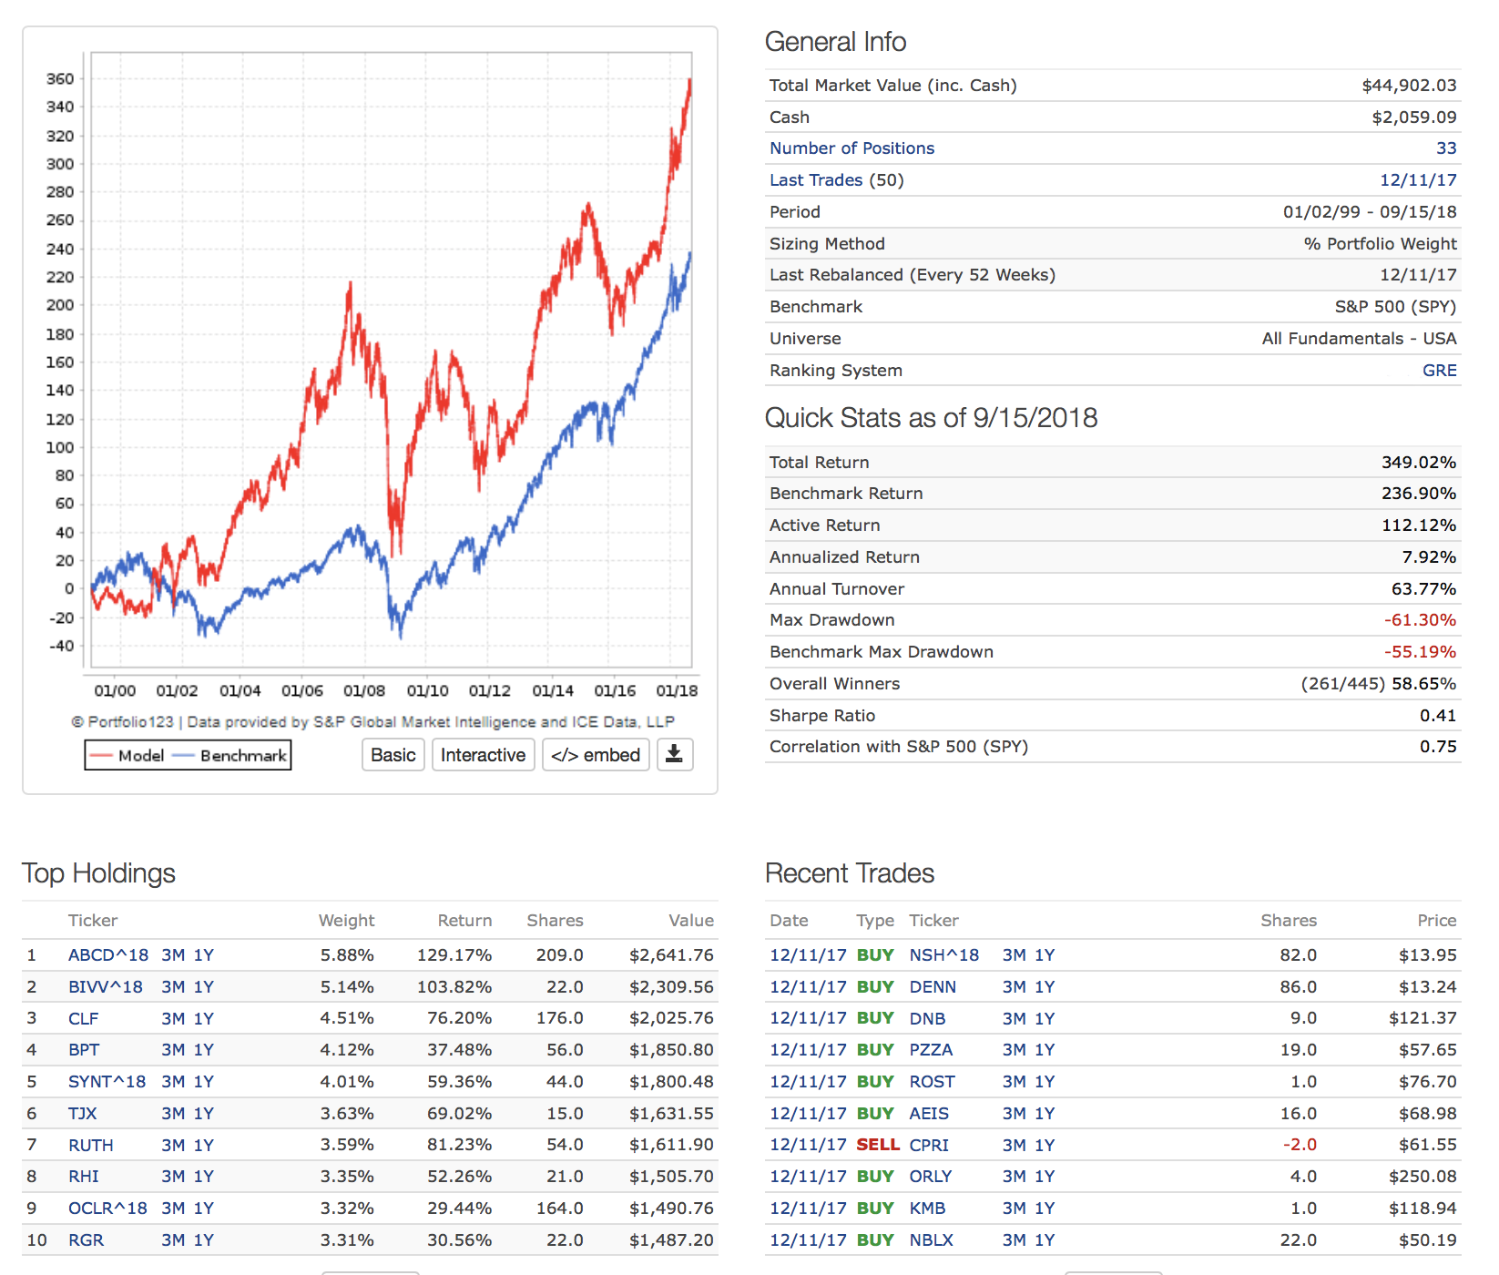
Task: Open the GRE ranking system link
Action: click(x=1439, y=371)
